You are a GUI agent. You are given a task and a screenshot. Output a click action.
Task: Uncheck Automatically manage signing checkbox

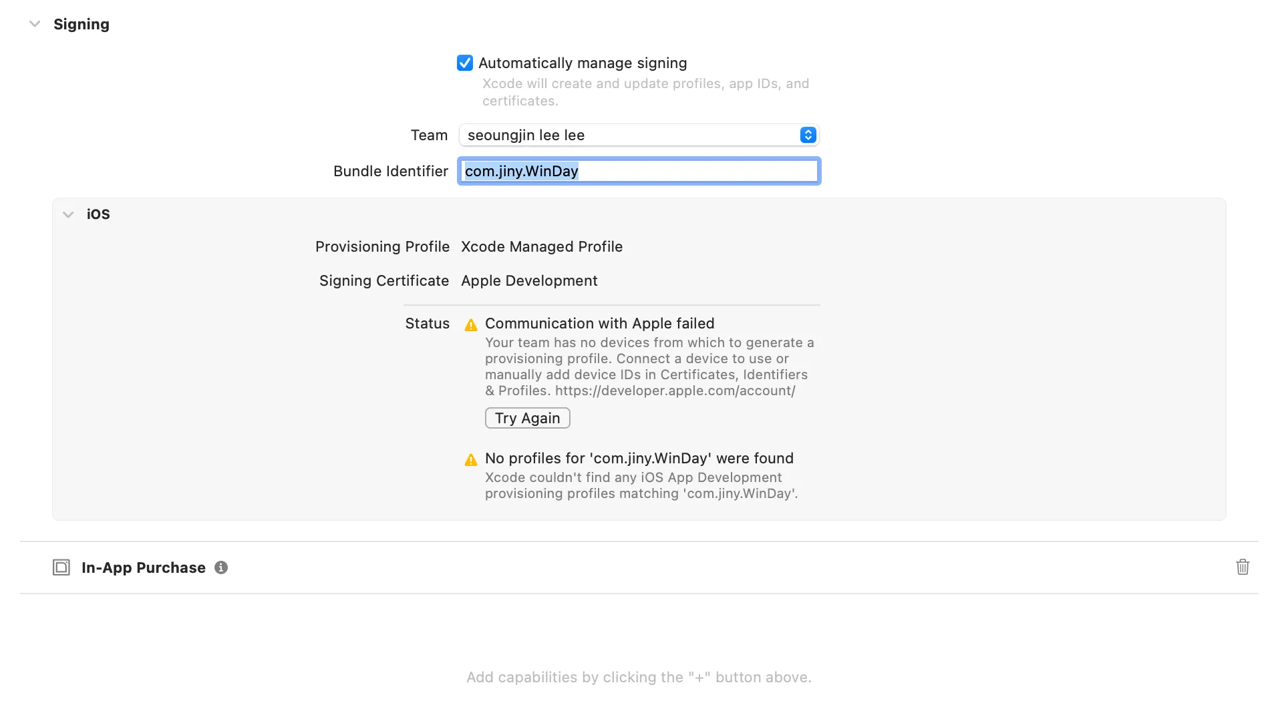(x=465, y=63)
